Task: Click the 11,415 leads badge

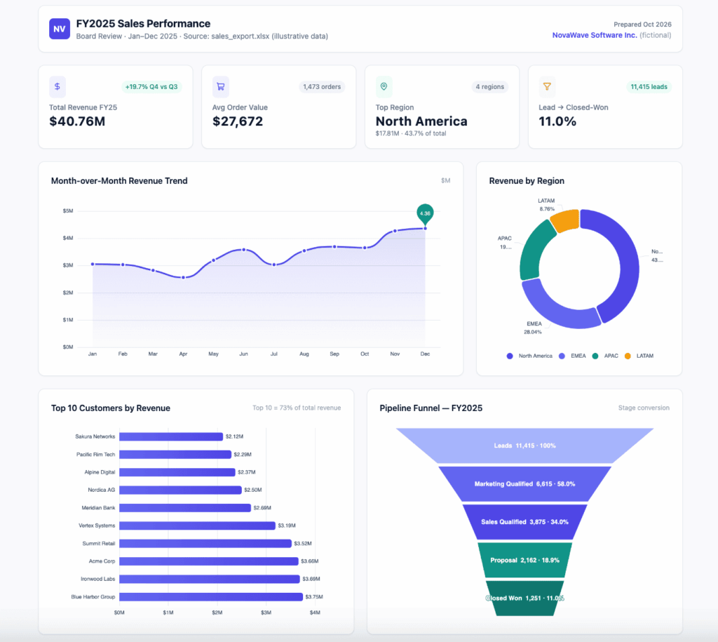Action: click(x=649, y=86)
